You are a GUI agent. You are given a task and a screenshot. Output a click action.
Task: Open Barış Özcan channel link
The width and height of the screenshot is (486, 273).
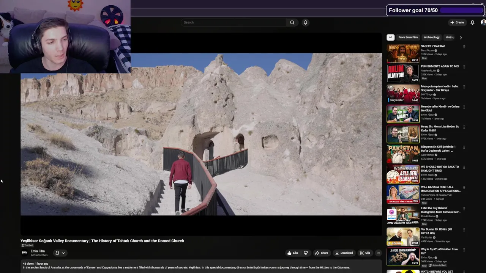[427, 50]
